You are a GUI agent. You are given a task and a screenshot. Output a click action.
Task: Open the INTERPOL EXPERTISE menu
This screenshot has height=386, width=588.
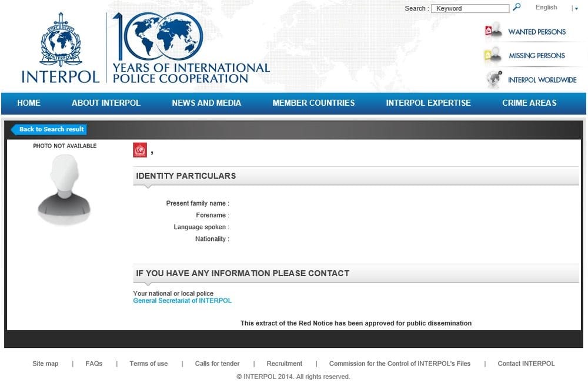click(428, 103)
